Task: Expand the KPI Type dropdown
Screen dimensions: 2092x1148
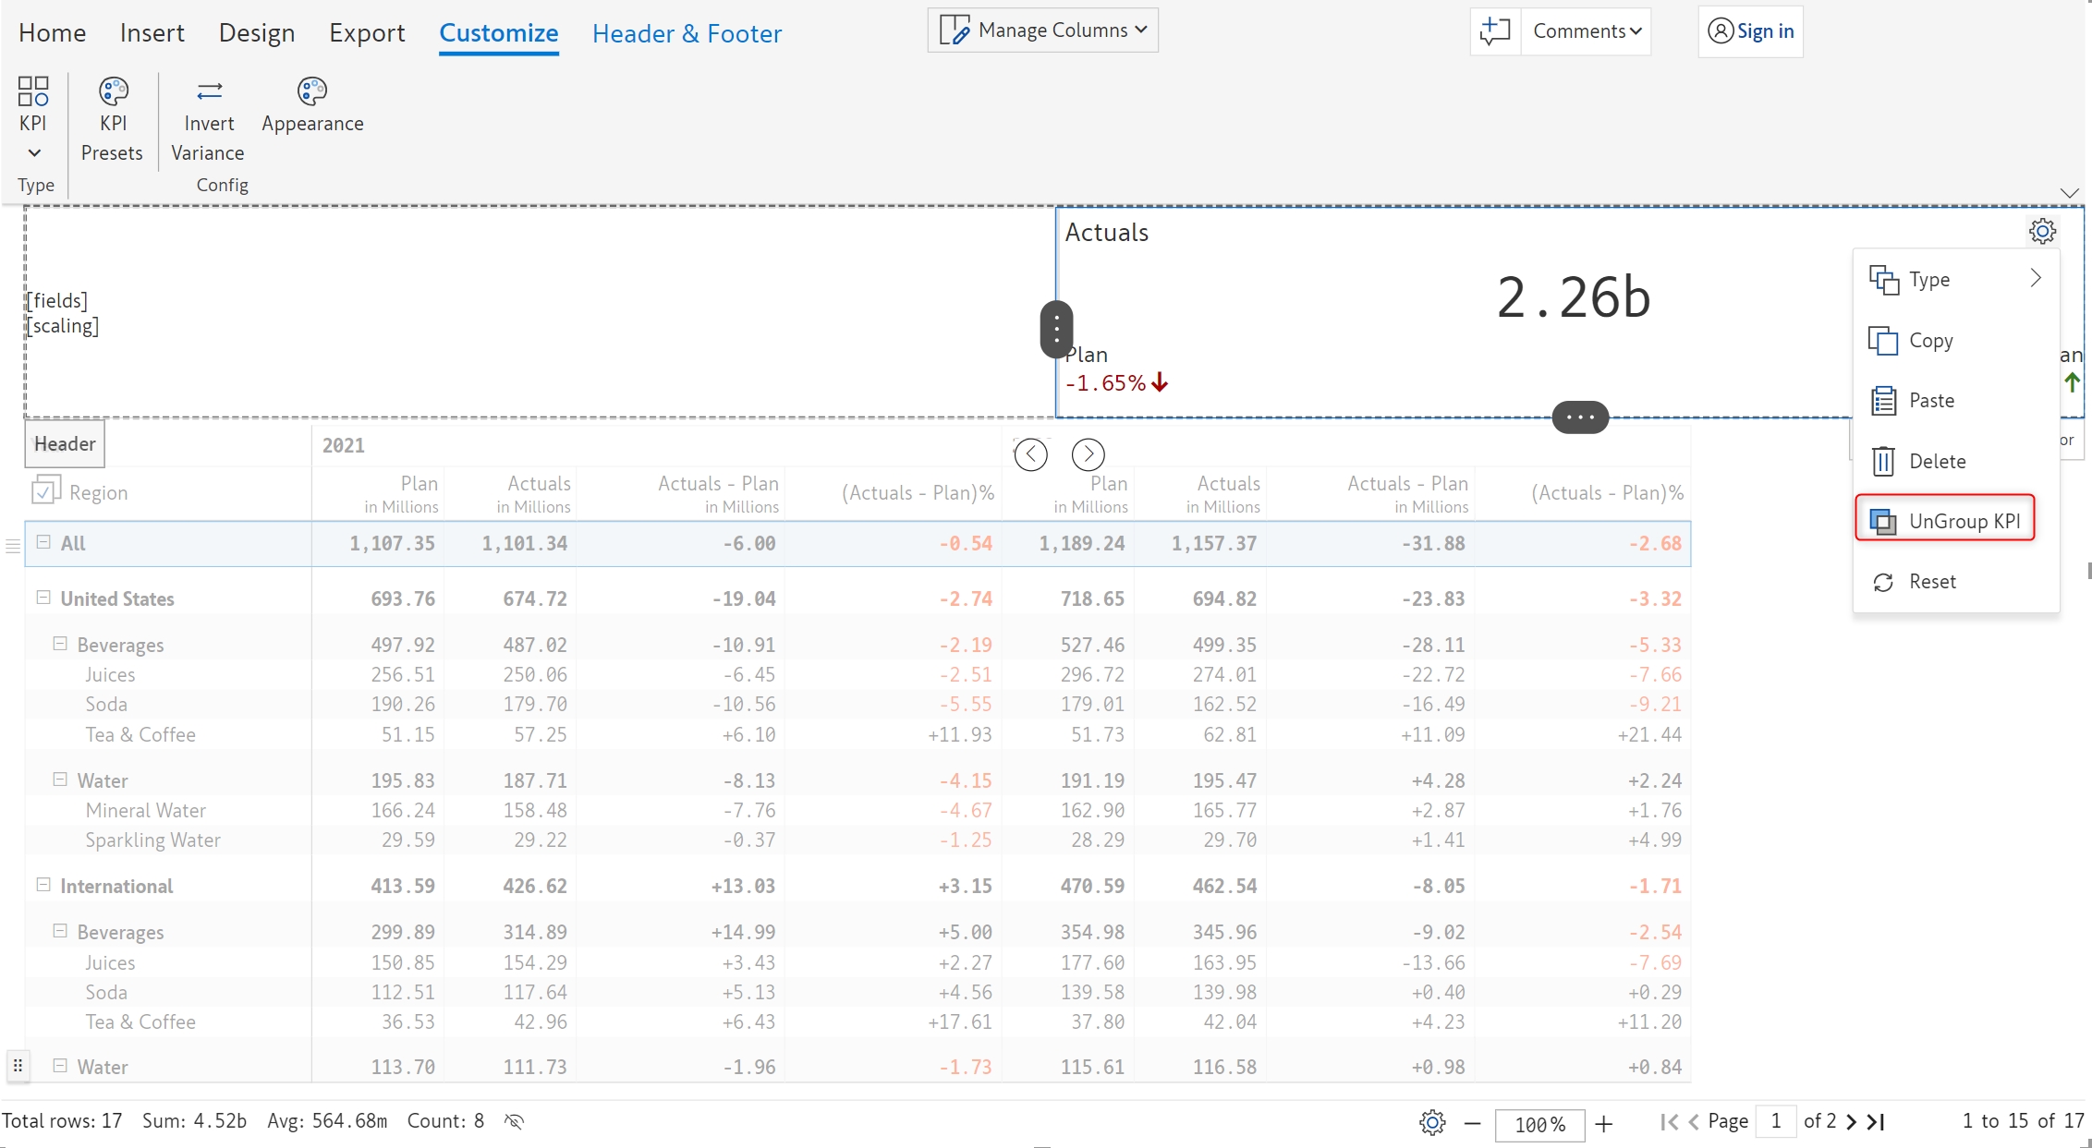Action: click(x=33, y=152)
